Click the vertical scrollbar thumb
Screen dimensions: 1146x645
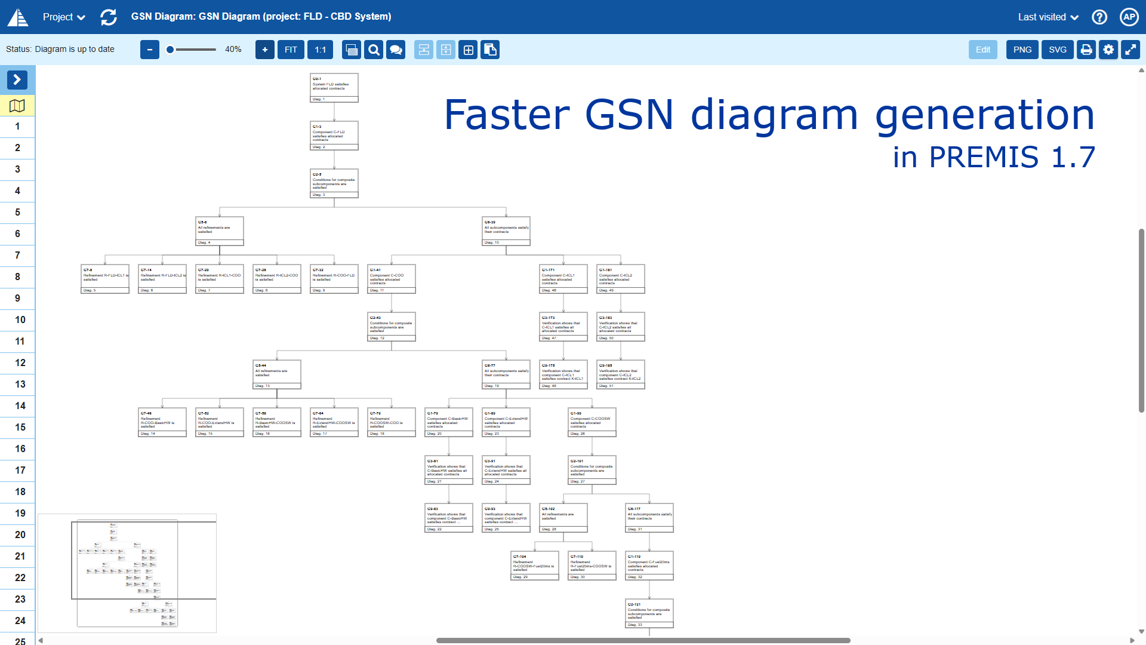tap(1141, 320)
